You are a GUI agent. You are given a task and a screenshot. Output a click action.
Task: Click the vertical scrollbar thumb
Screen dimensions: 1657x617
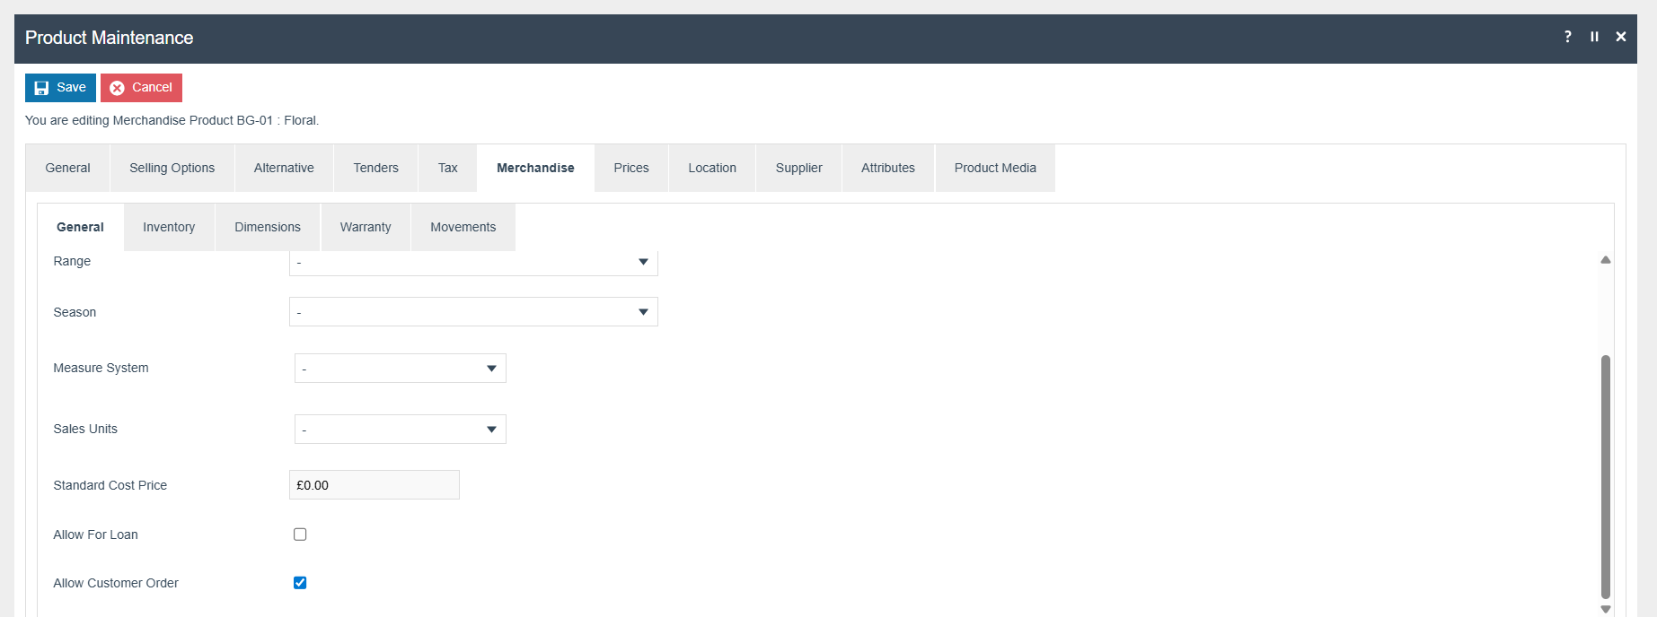tap(1605, 475)
